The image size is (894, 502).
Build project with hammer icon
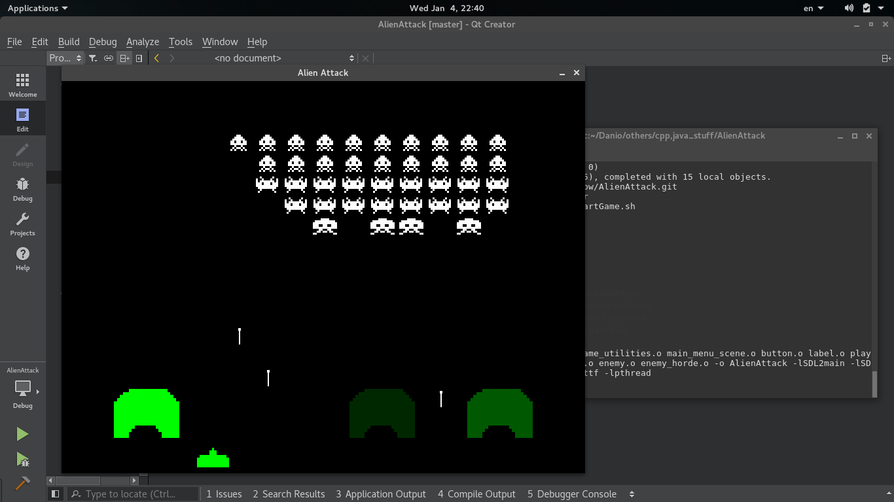pos(22,483)
